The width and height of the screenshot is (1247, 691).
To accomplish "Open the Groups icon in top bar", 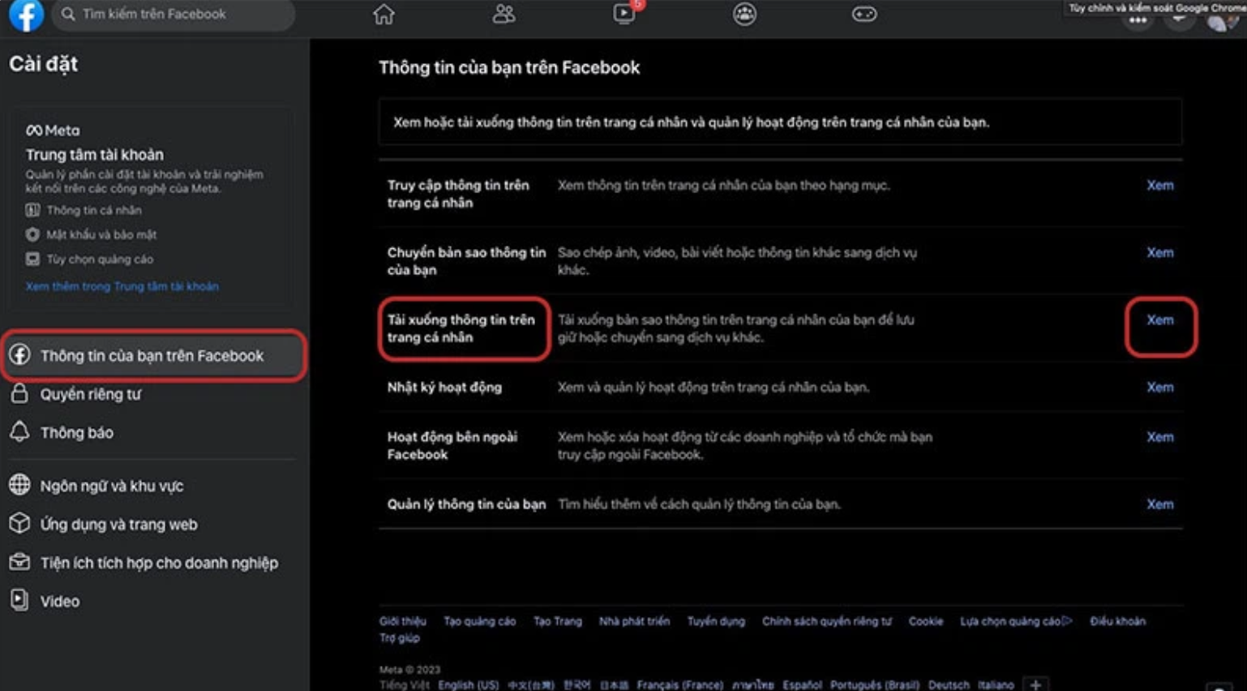I will (x=744, y=14).
